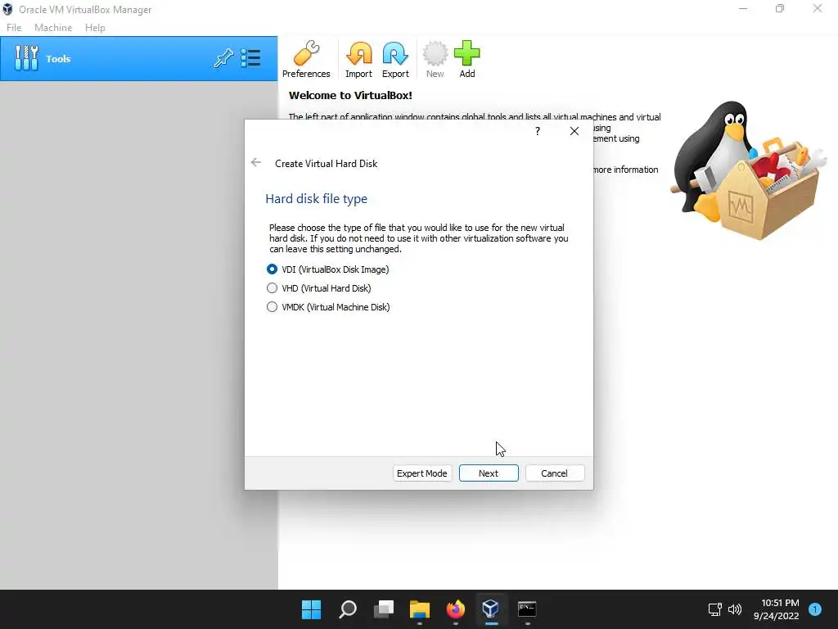
Task: Switch to Expert Mode
Action: (421, 473)
